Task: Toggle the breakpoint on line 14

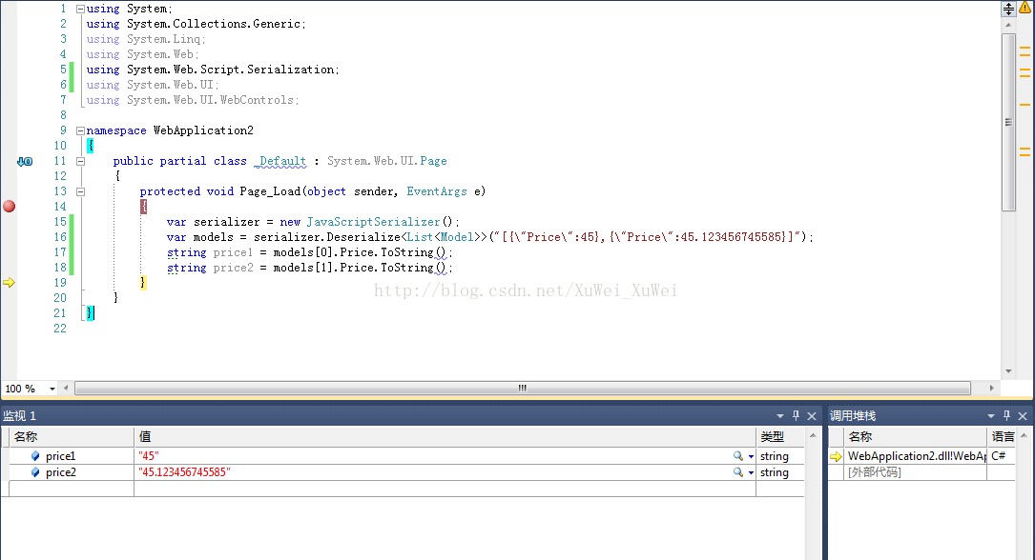Action: (x=10, y=207)
